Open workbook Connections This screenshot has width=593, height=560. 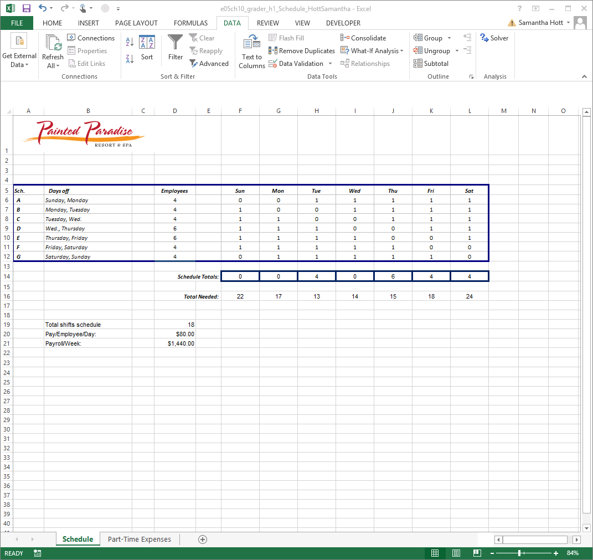91,38
